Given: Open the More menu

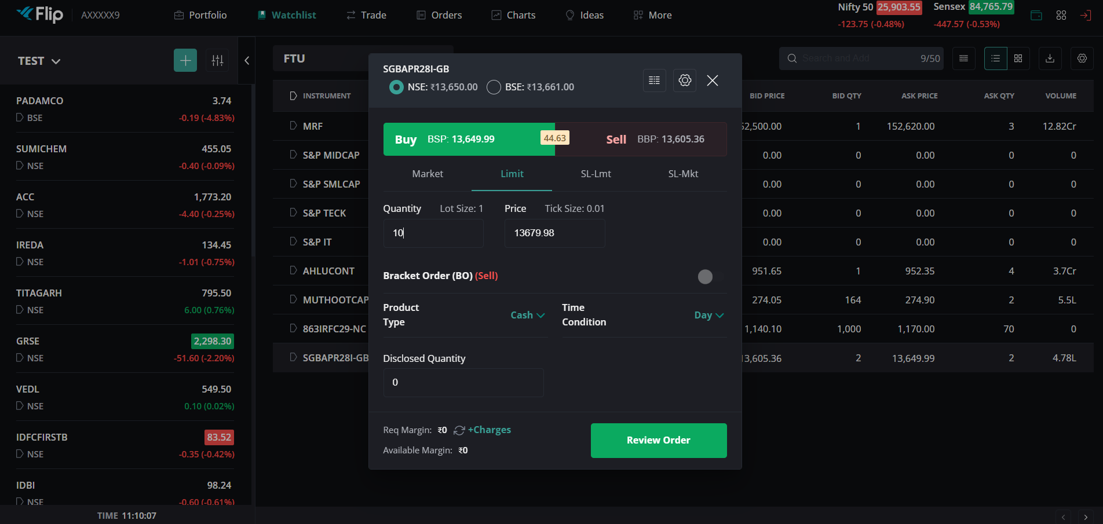Looking at the screenshot, I should [x=653, y=15].
